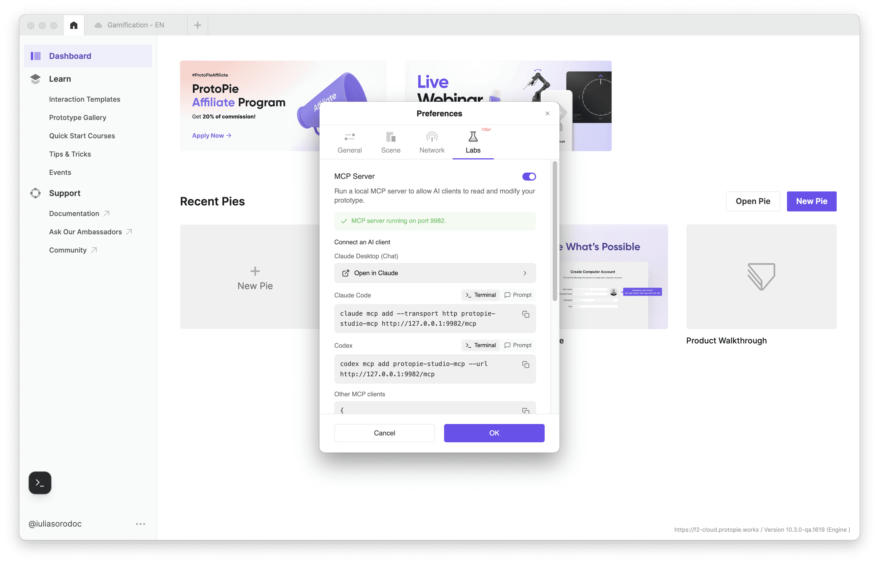
Task: Disable the MCP Server toggle
Action: point(529,177)
